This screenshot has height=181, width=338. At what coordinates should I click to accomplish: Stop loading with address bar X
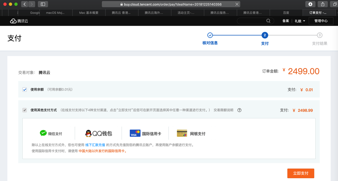point(237,4)
